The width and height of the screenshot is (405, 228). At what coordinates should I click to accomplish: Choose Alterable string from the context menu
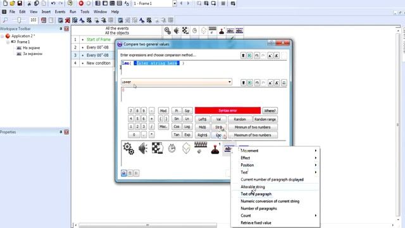[275, 187]
